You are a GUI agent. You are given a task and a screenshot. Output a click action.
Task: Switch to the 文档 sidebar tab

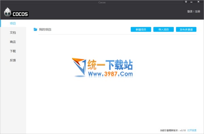[x=13, y=33]
